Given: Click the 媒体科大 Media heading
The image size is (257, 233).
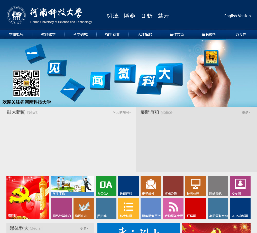Looking at the screenshot, I should (x=25, y=228).
